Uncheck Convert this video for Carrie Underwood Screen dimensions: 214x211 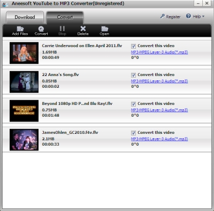pos(133,46)
